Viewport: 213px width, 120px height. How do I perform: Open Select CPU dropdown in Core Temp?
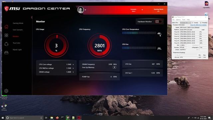tap(186, 23)
